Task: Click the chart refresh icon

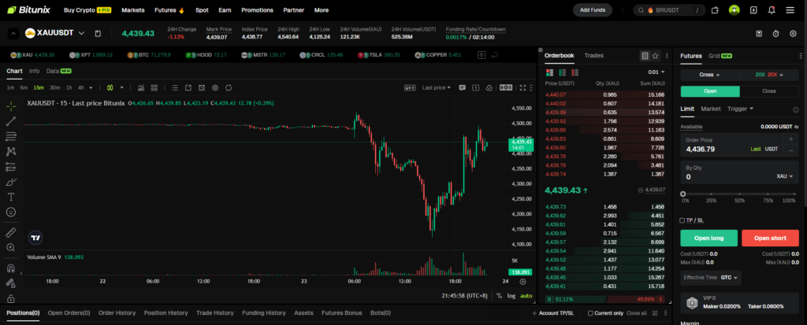Action: [229, 87]
